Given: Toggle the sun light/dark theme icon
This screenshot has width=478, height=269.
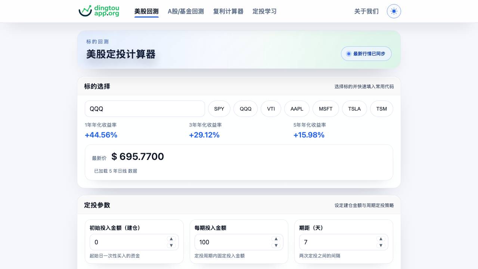Looking at the screenshot, I should 394,11.
